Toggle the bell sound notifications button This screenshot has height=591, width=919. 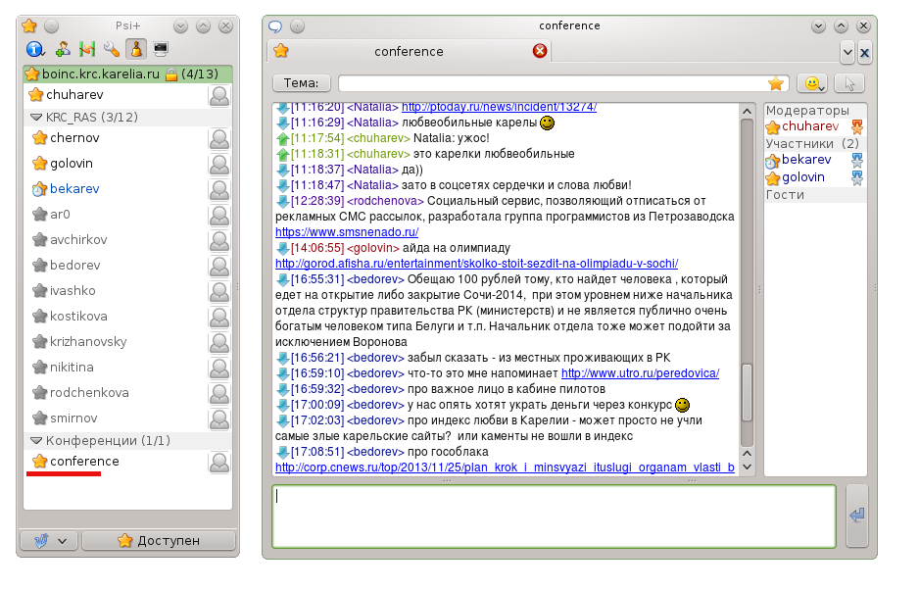(x=136, y=48)
